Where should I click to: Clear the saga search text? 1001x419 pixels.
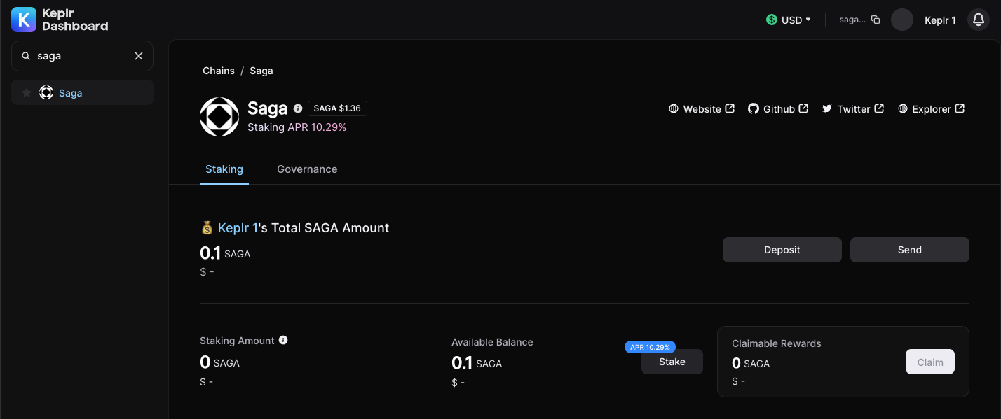(x=139, y=56)
